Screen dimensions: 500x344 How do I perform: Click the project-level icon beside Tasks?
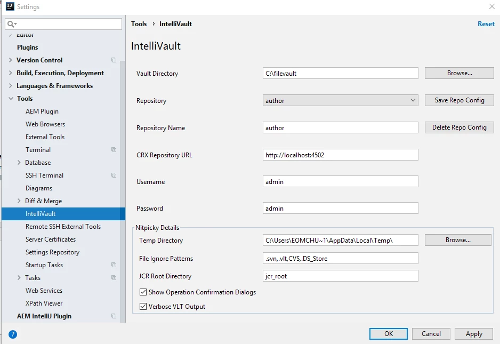(114, 278)
